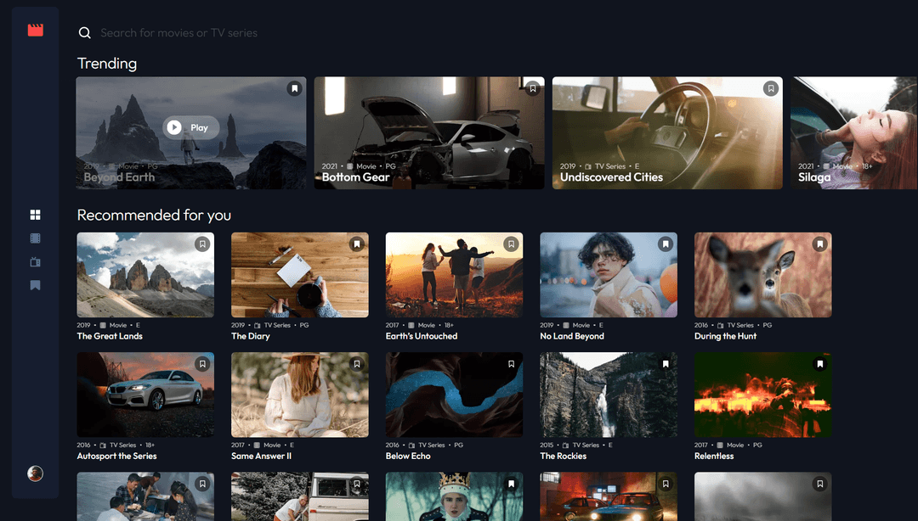Open the Earth's Untouched sunset thumbnail
918x521 pixels.
454,275
